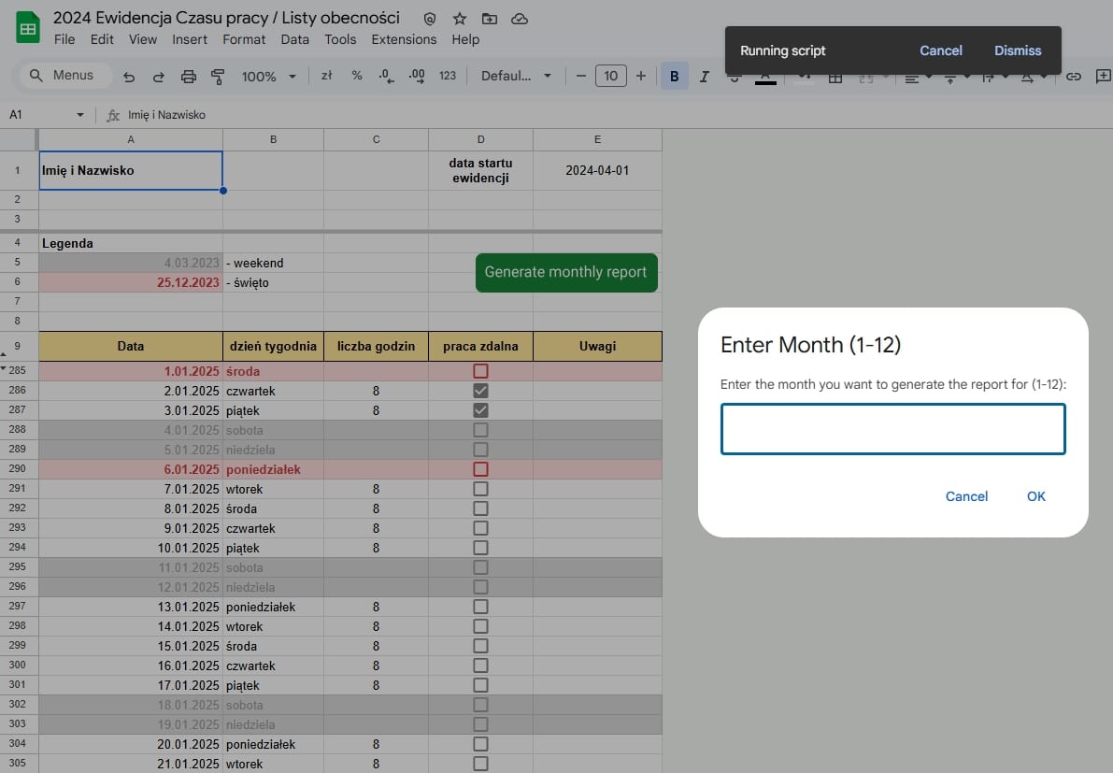Open text color picker
The height and width of the screenshot is (773, 1113).
(765, 79)
